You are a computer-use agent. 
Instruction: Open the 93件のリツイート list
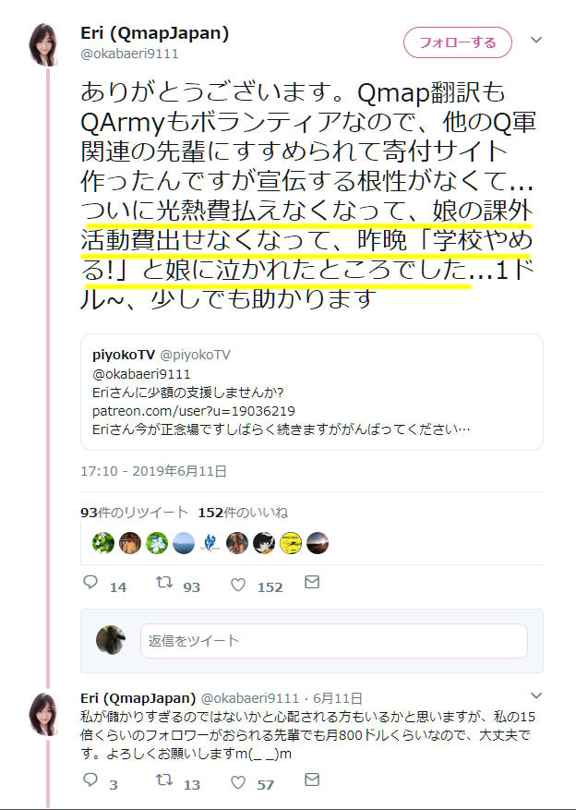click(x=134, y=513)
